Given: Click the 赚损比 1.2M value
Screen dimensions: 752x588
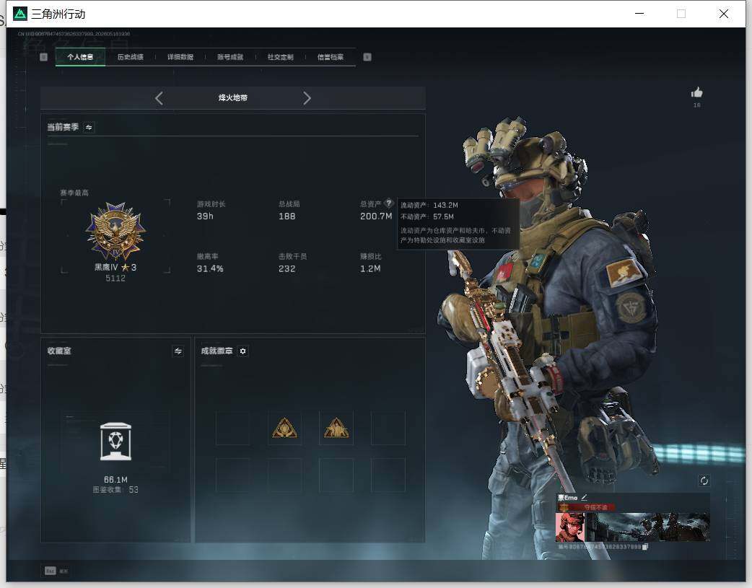Looking at the screenshot, I should pos(370,268).
